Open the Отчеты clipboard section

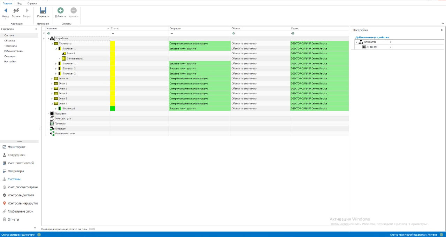pos(13,220)
